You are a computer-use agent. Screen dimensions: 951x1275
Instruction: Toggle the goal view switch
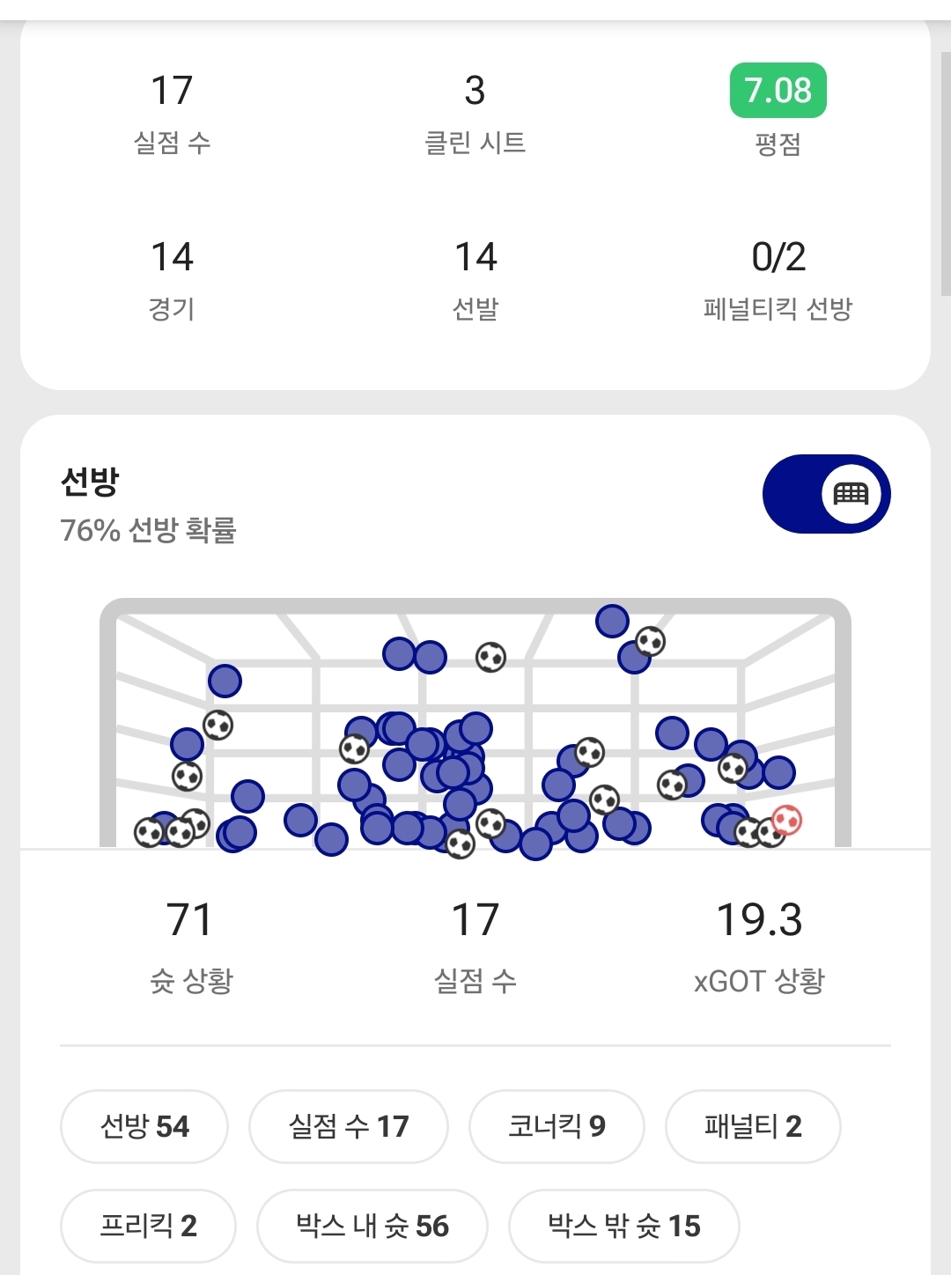[826, 494]
